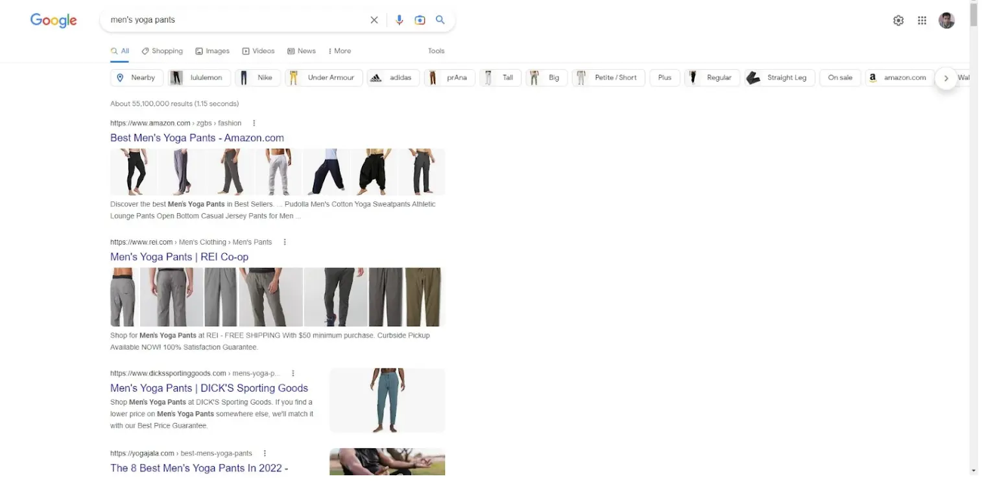982x496 pixels.
Task: Toggle the On sale filter chip
Action: [839, 77]
